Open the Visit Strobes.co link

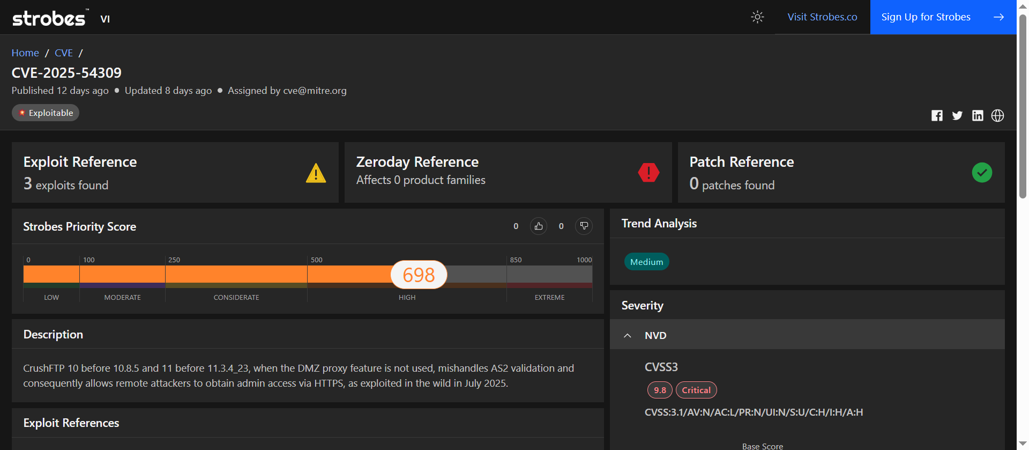click(822, 17)
